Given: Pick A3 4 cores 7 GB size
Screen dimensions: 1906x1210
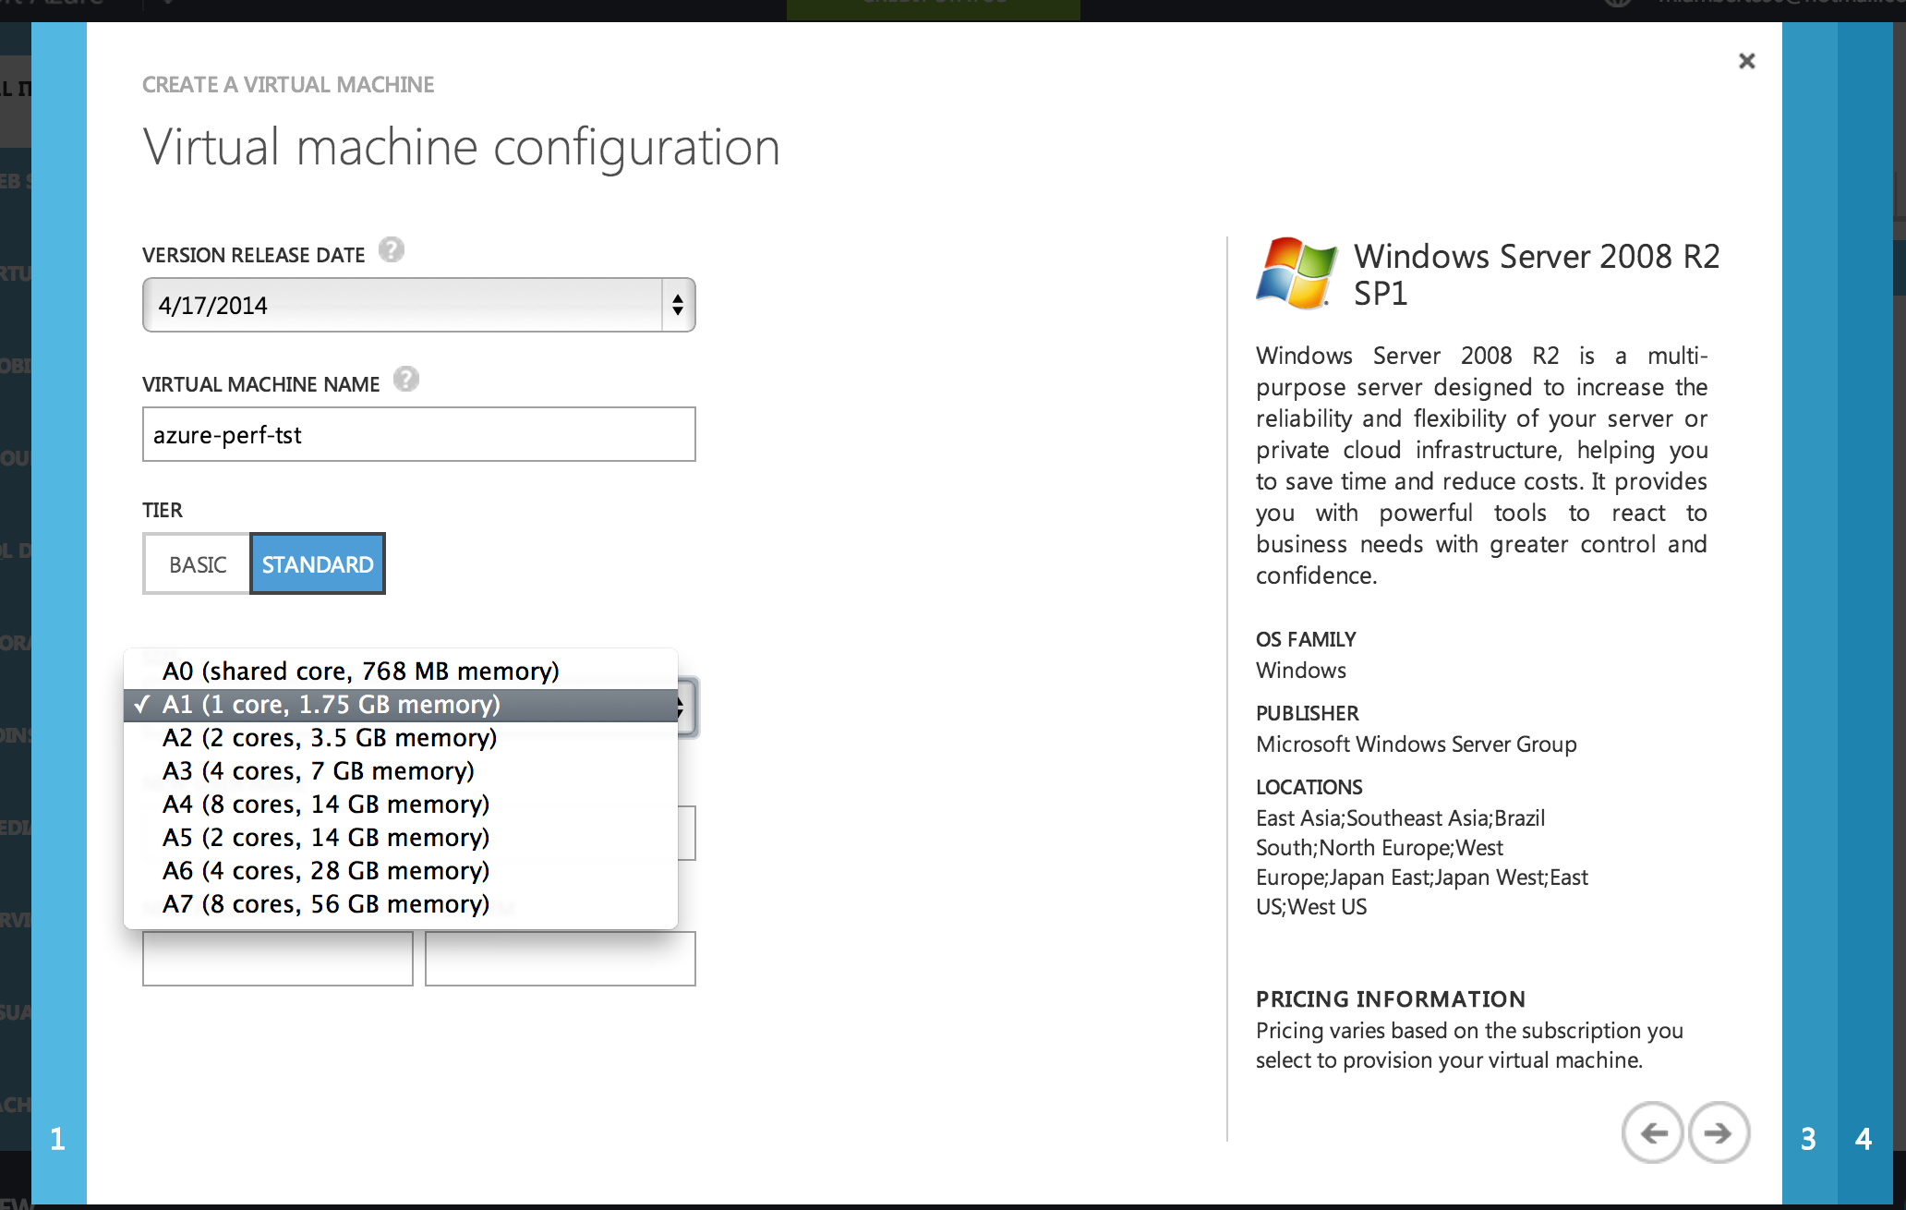Looking at the screenshot, I should pyautogui.click(x=319, y=771).
